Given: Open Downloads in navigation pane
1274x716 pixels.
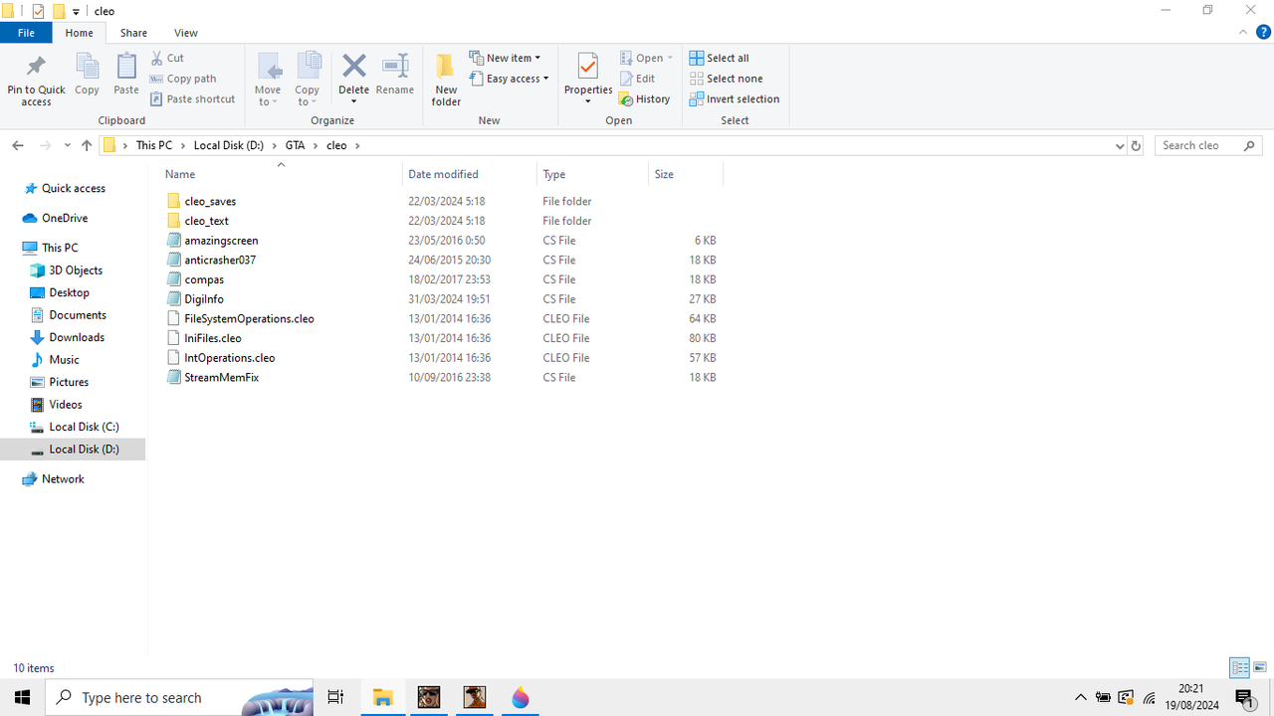Looking at the screenshot, I should [77, 337].
